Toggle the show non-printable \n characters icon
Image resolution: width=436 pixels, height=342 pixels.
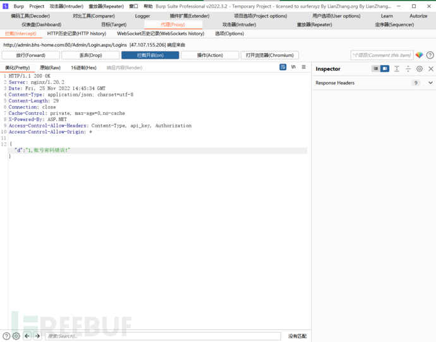point(293,67)
